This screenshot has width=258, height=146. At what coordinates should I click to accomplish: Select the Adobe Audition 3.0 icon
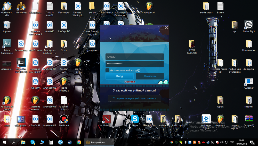[7, 44]
